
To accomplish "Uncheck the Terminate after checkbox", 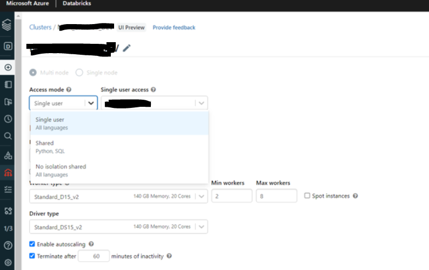I will [32, 256].
